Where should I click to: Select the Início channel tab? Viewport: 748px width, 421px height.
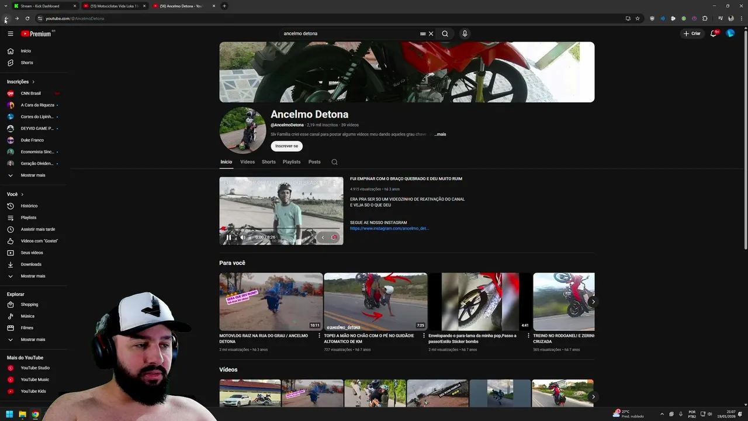(x=226, y=162)
